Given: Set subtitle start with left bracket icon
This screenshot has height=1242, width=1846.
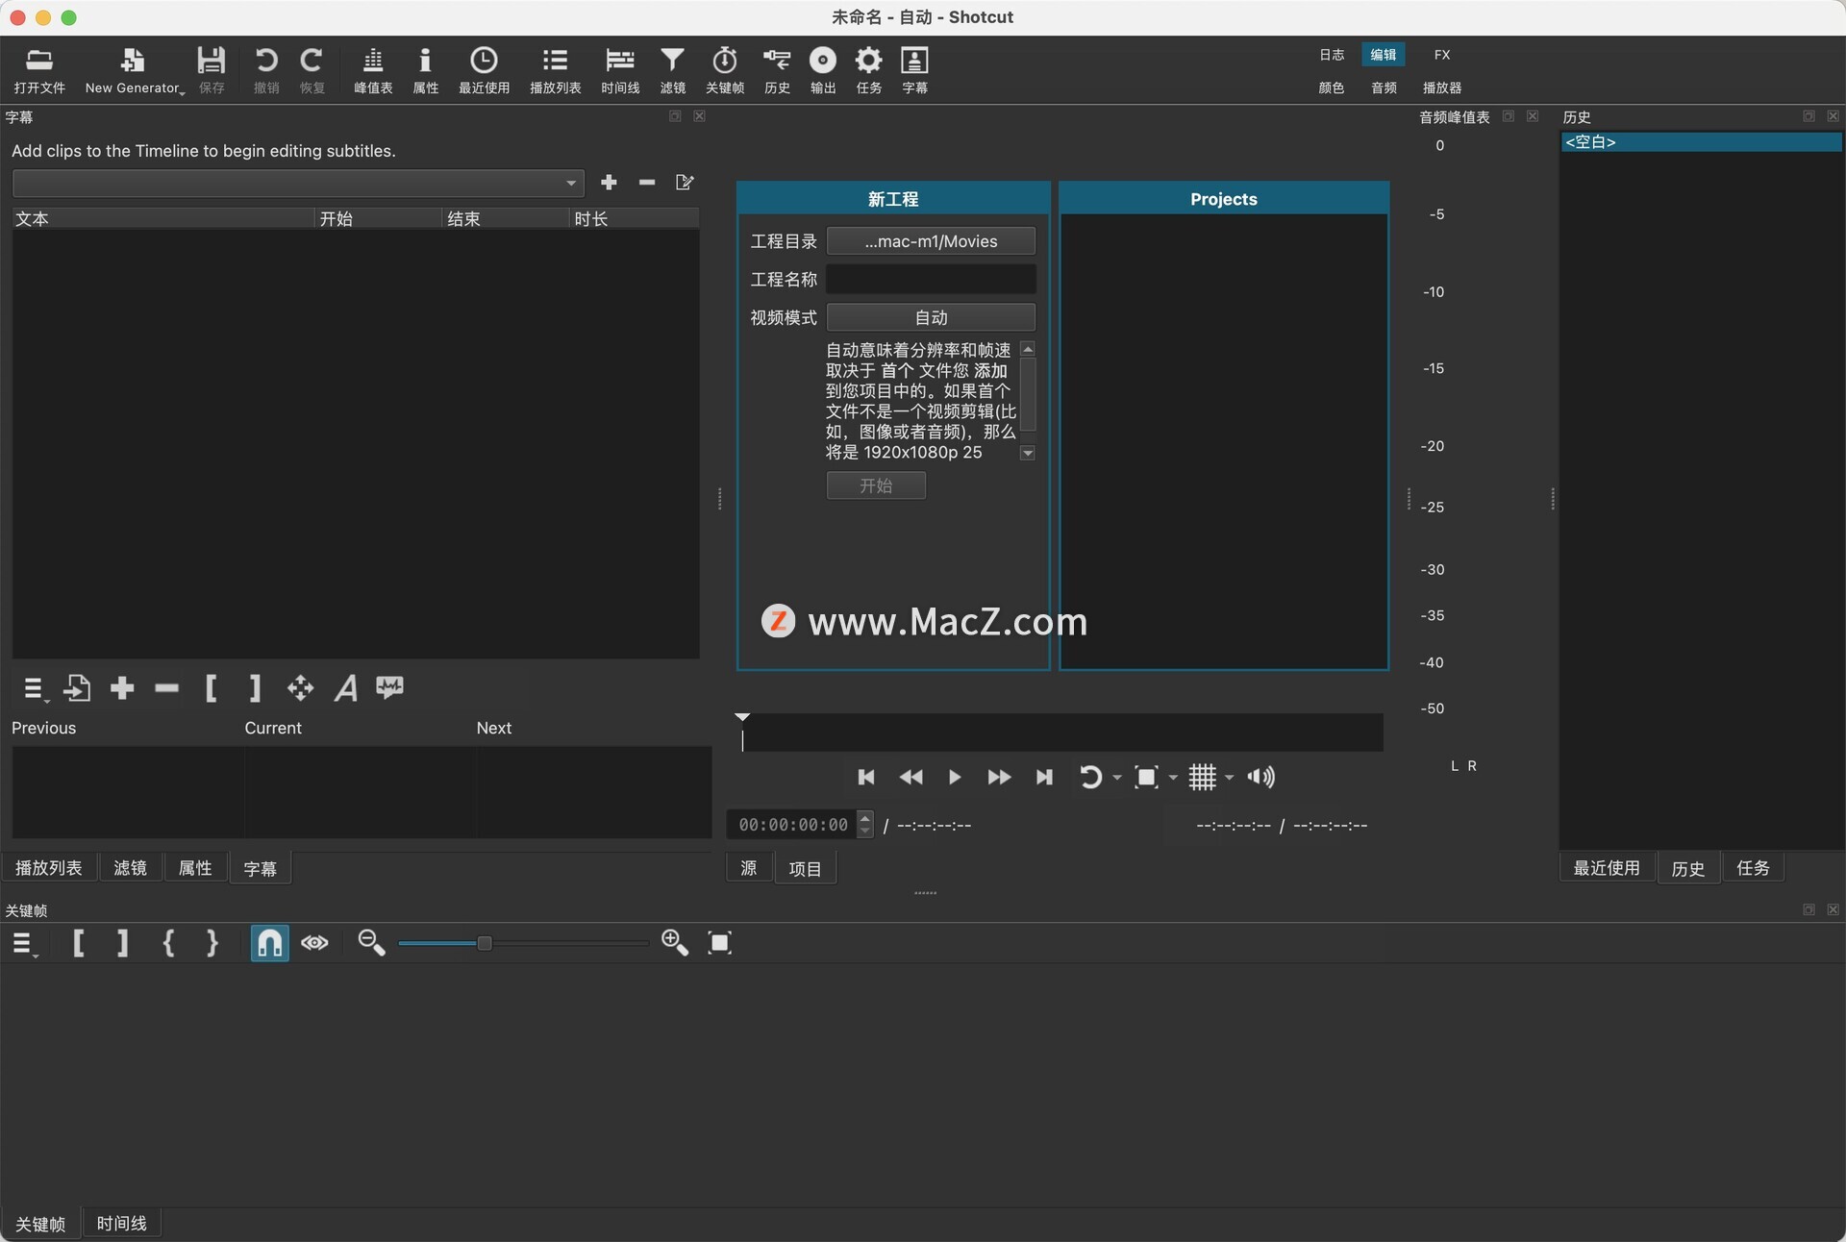Looking at the screenshot, I should (x=212, y=688).
